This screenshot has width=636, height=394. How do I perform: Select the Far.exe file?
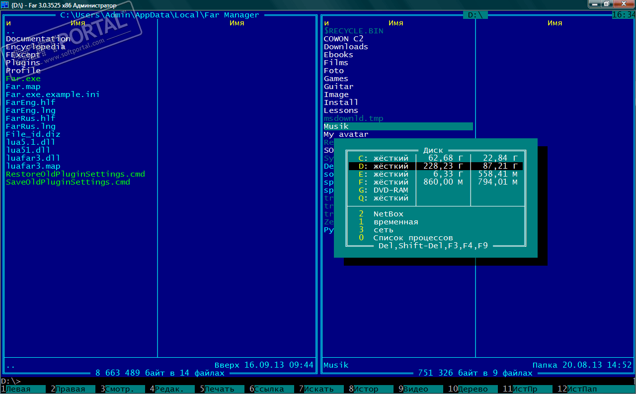click(x=23, y=79)
